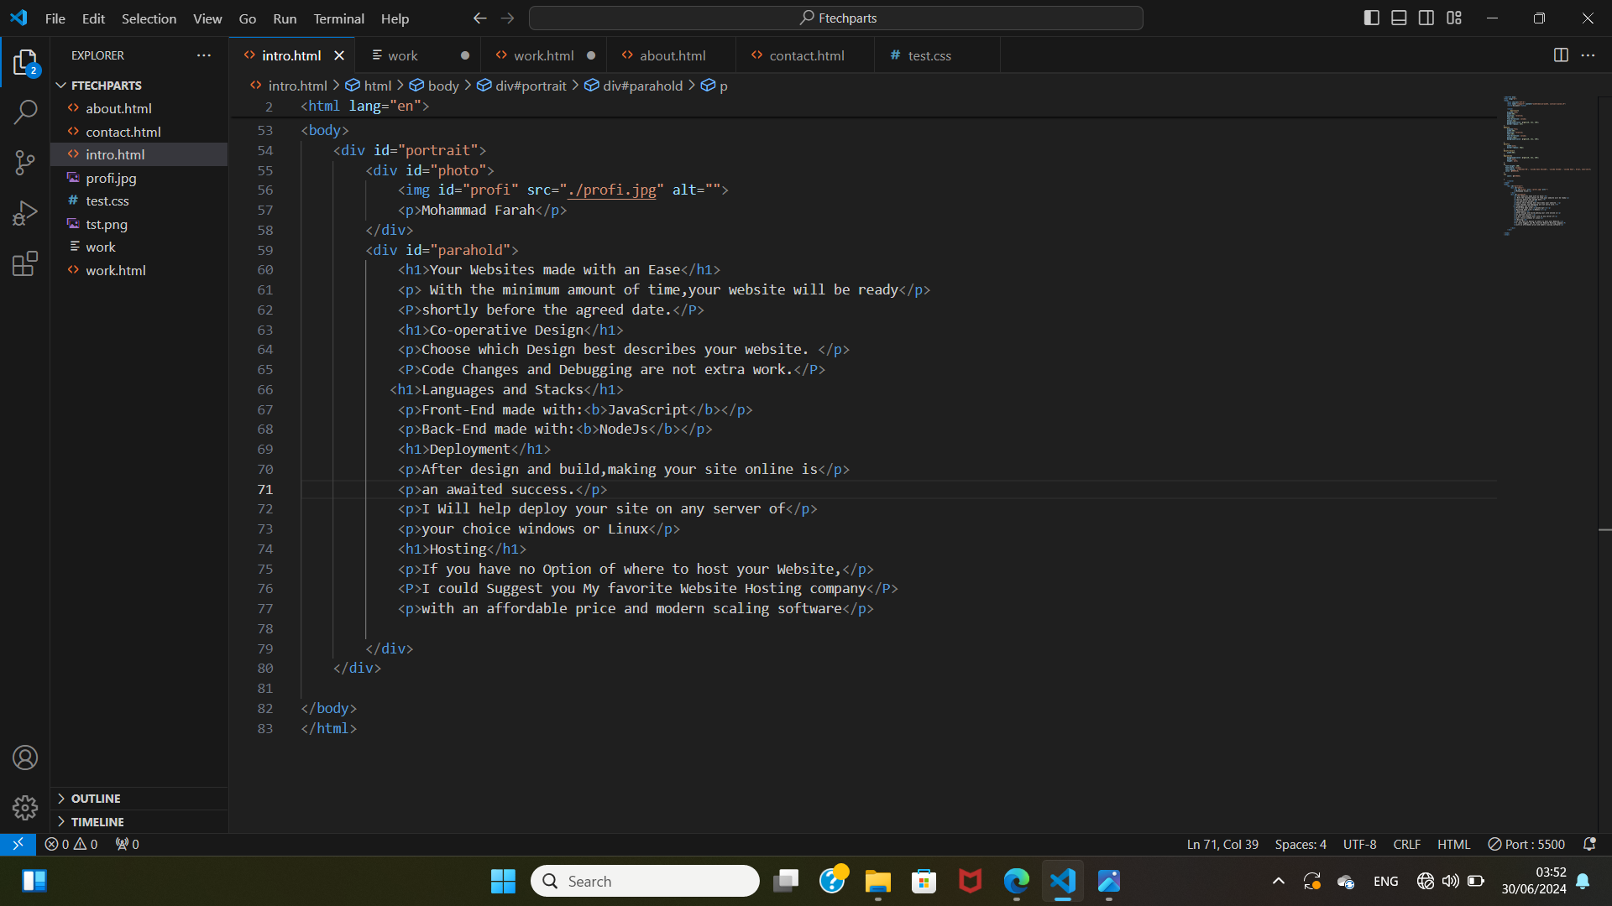Switch to the about.html tab
1612x906 pixels.
coord(672,55)
